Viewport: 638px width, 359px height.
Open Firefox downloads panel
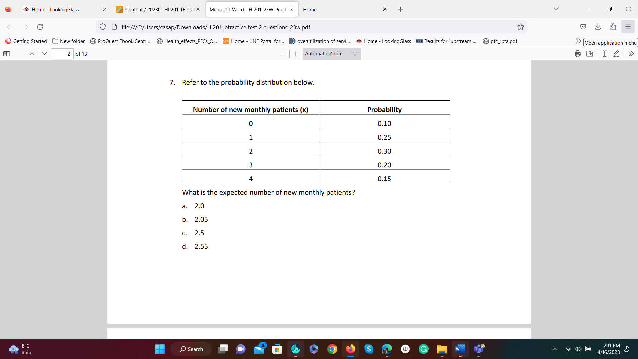click(x=598, y=27)
